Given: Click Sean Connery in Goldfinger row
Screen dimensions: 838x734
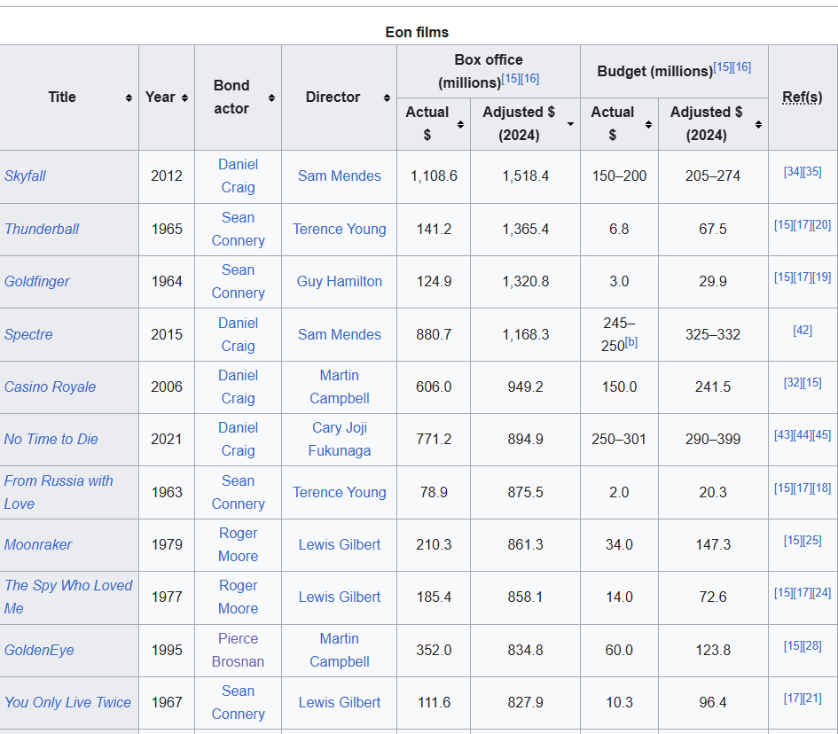Looking at the screenshot, I should tap(238, 282).
